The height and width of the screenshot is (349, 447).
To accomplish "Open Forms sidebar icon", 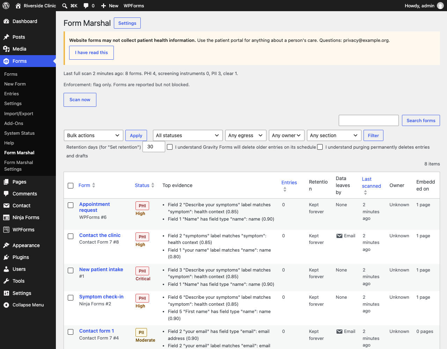I will [6, 61].
